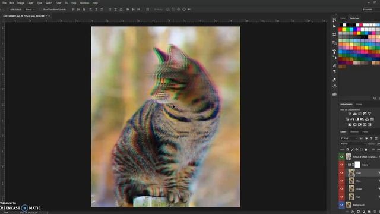Click the Align top edges icon
This screenshot has height=214, width=380.
(73, 10)
